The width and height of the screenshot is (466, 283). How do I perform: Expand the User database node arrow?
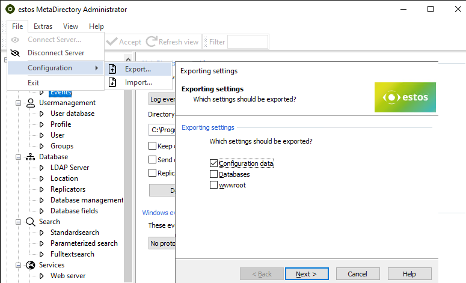point(42,114)
